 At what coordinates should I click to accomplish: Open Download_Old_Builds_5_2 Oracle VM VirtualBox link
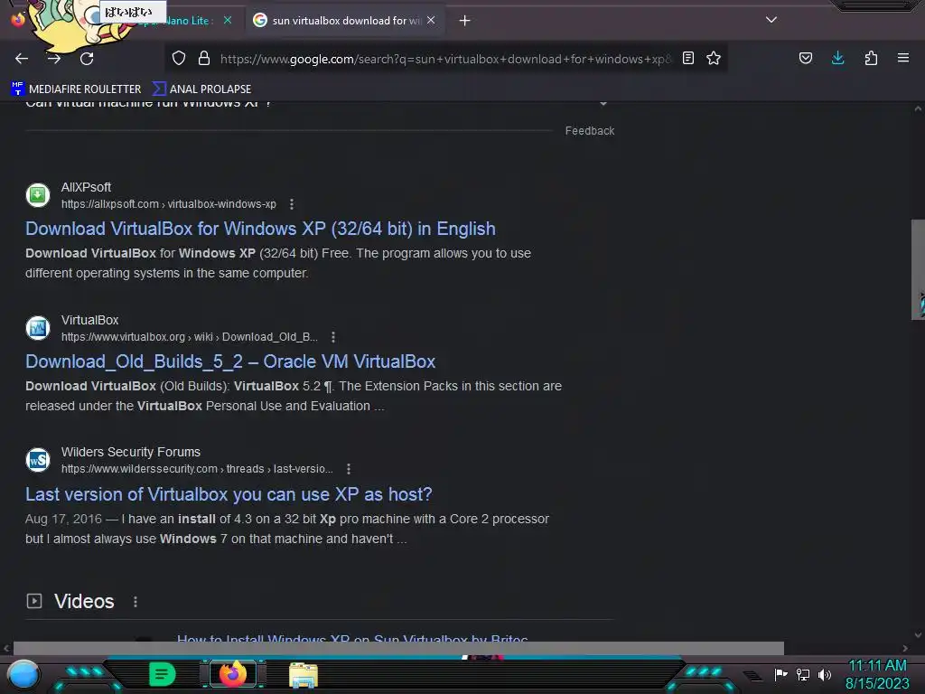point(230,361)
